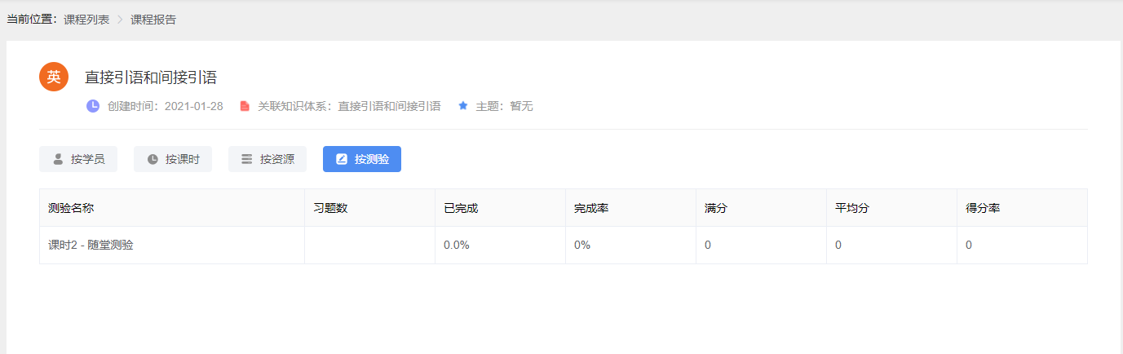Screen dimensions: 1123x354
Task: Go back to 课程列表 via breadcrumb
Action: pos(86,20)
